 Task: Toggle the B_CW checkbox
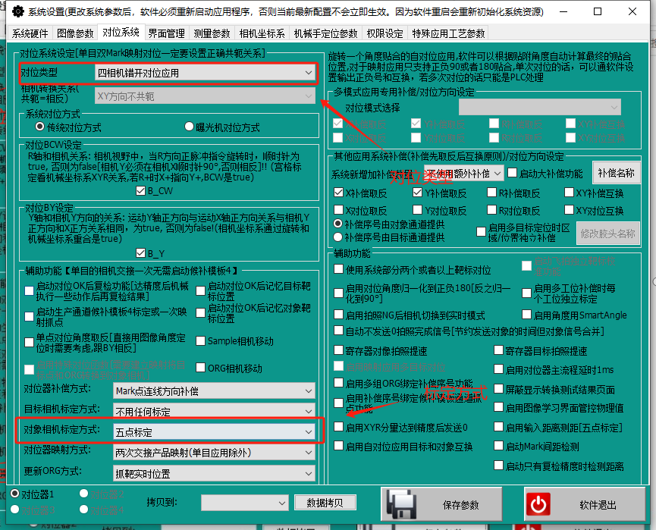pos(140,190)
